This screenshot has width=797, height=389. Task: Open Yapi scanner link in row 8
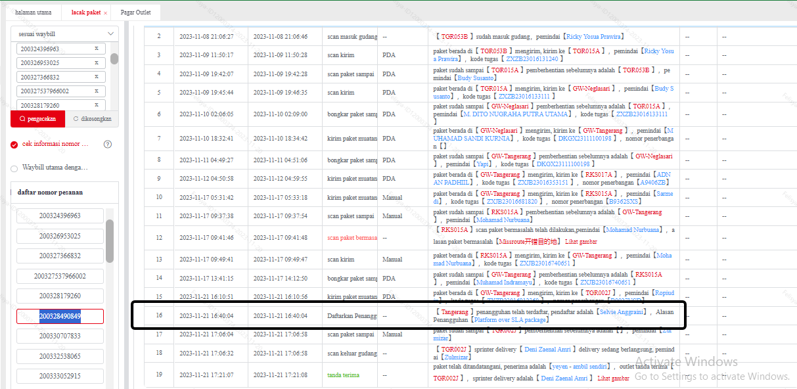pyautogui.click(x=482, y=164)
